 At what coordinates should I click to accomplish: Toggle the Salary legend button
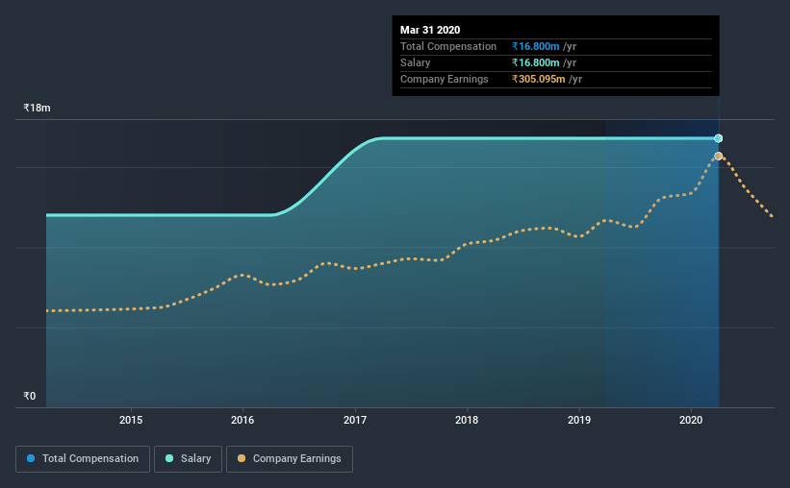click(x=188, y=459)
